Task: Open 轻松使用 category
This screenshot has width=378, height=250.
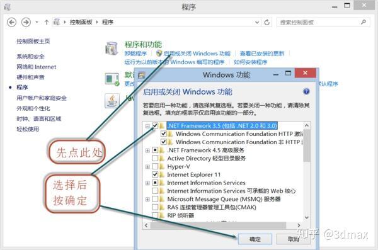Action: (28, 129)
